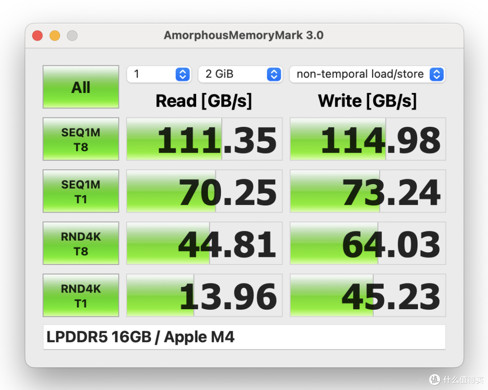
Task: Select the RND4K T8 write result 64.03
Action: 368,243
